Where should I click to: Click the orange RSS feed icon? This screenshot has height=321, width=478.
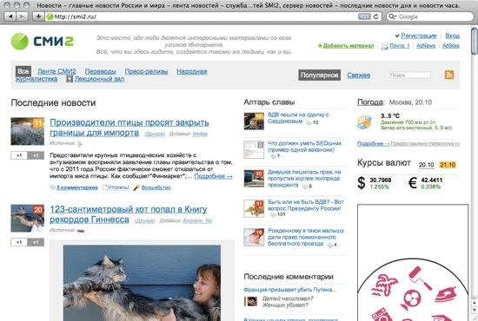[449, 75]
